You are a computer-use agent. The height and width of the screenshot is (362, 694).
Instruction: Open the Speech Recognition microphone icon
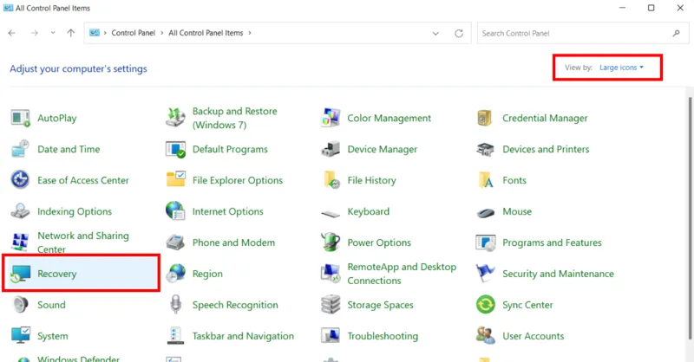click(x=176, y=305)
